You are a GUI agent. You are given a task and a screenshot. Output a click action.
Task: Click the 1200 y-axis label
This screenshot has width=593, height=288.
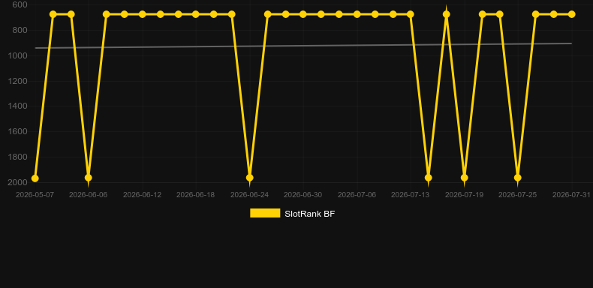(x=18, y=81)
